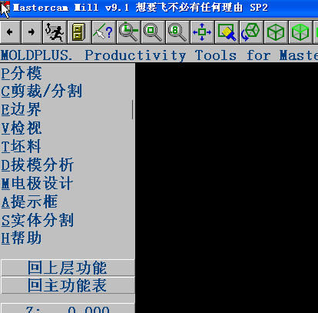Select the A提示框 menu item
This screenshot has width=318, height=313.
[x=29, y=201]
